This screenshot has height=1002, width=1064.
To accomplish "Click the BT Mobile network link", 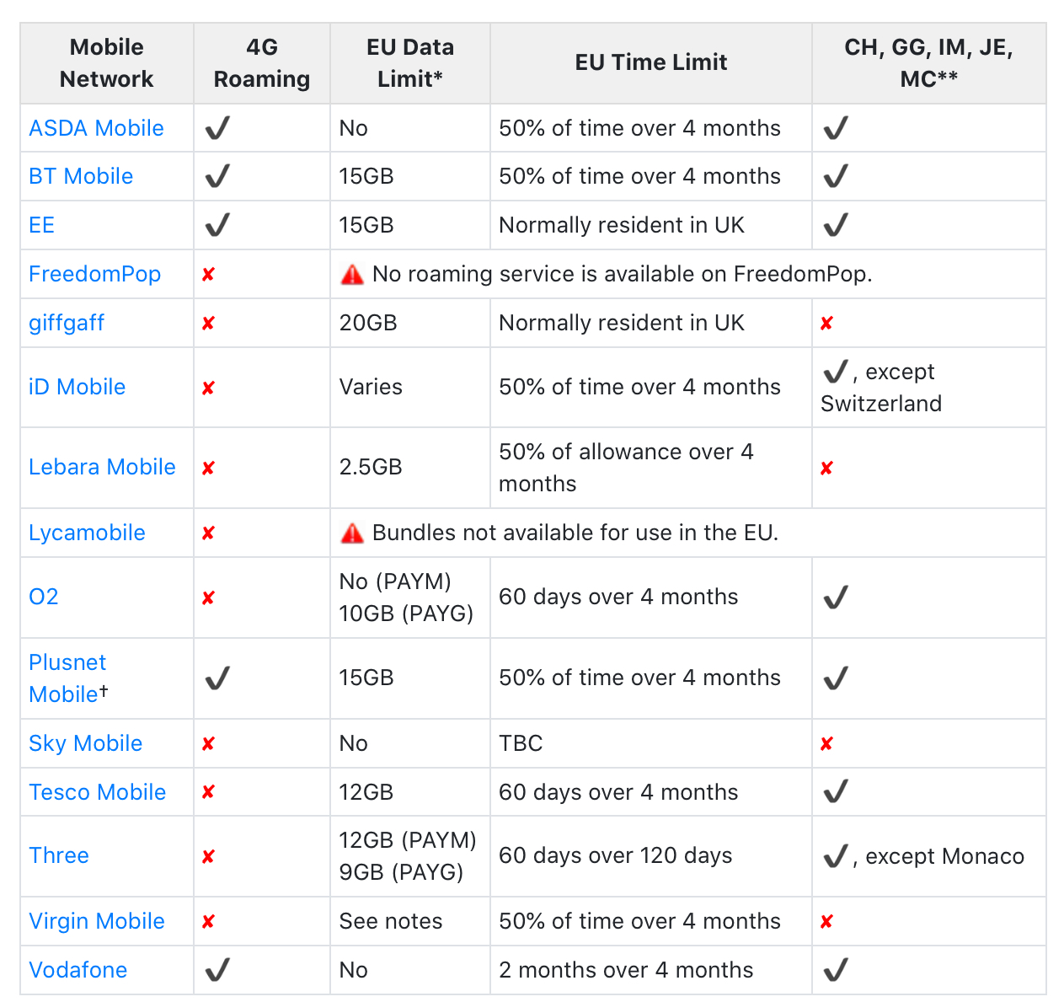I will (81, 176).
